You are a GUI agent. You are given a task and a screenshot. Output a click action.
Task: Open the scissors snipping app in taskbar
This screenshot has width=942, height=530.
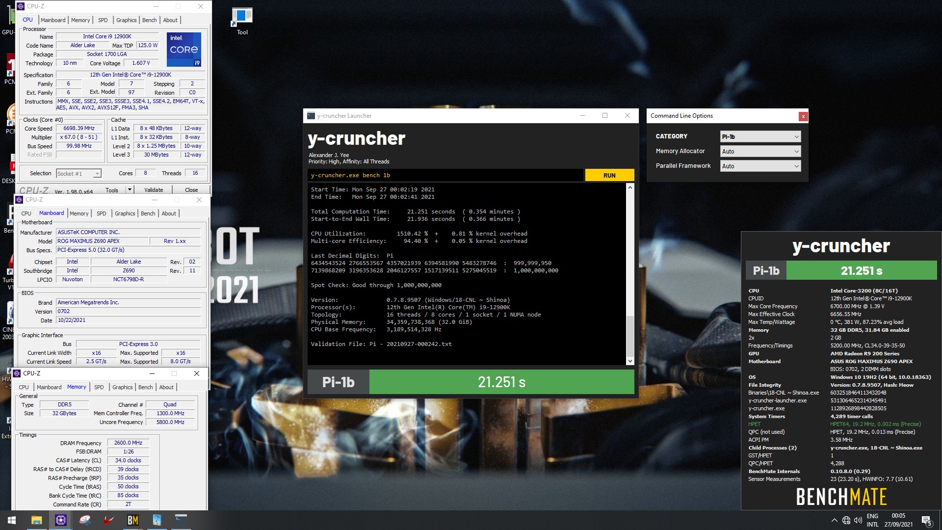pyautogui.click(x=85, y=520)
